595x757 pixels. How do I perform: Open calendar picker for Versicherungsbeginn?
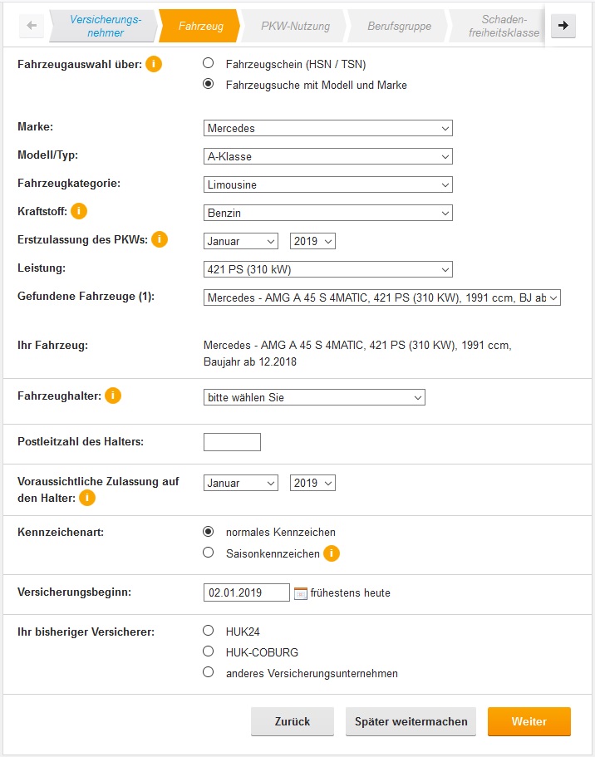pyautogui.click(x=301, y=593)
